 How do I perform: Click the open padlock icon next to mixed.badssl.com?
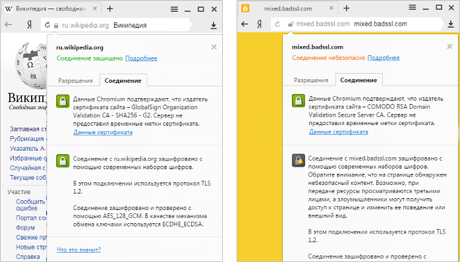[x=291, y=24]
